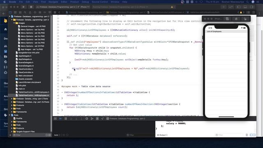Image resolution: width=263 pixels, height=148 pixels.
Task: Click the variables view Filter field
Action: [x=140, y=135]
